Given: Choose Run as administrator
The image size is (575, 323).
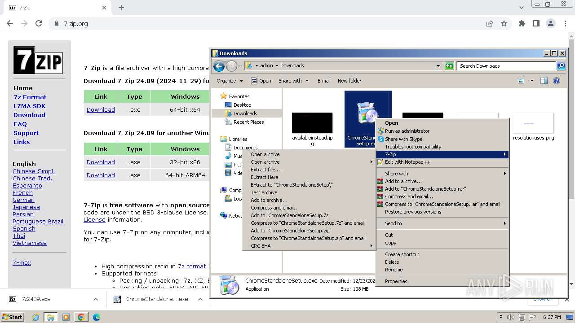Looking at the screenshot, I should coord(442,131).
